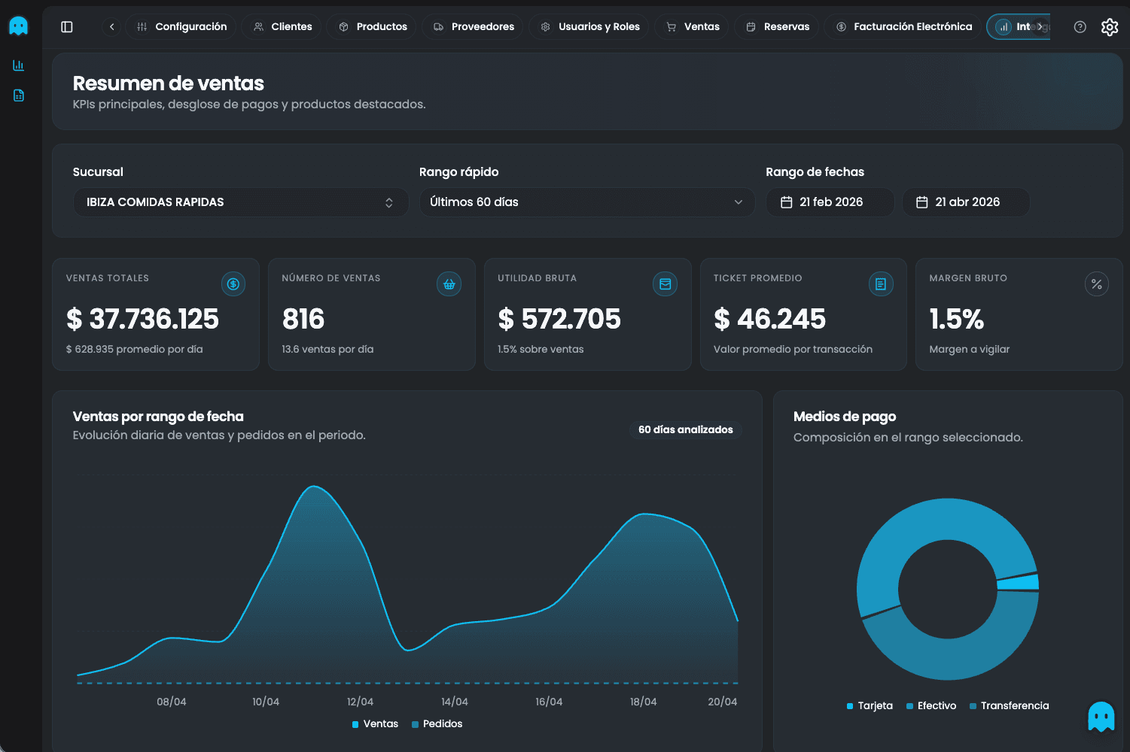Open settings with the gear icon
The image size is (1130, 752).
1110,26
